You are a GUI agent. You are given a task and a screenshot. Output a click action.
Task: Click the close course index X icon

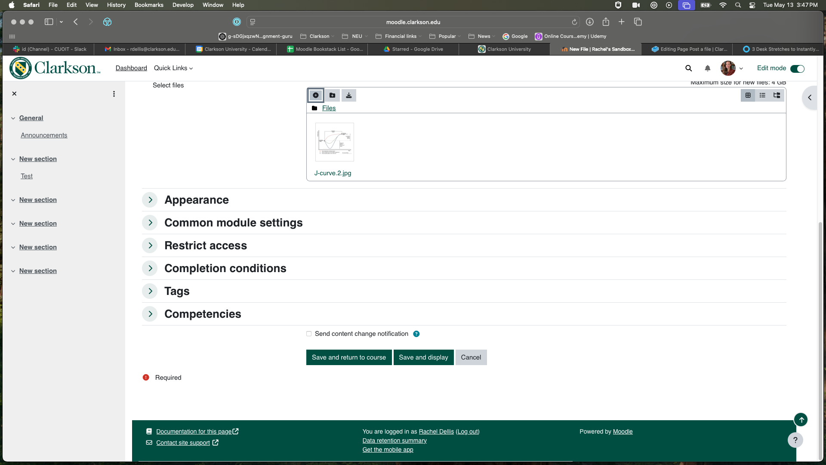click(x=14, y=93)
